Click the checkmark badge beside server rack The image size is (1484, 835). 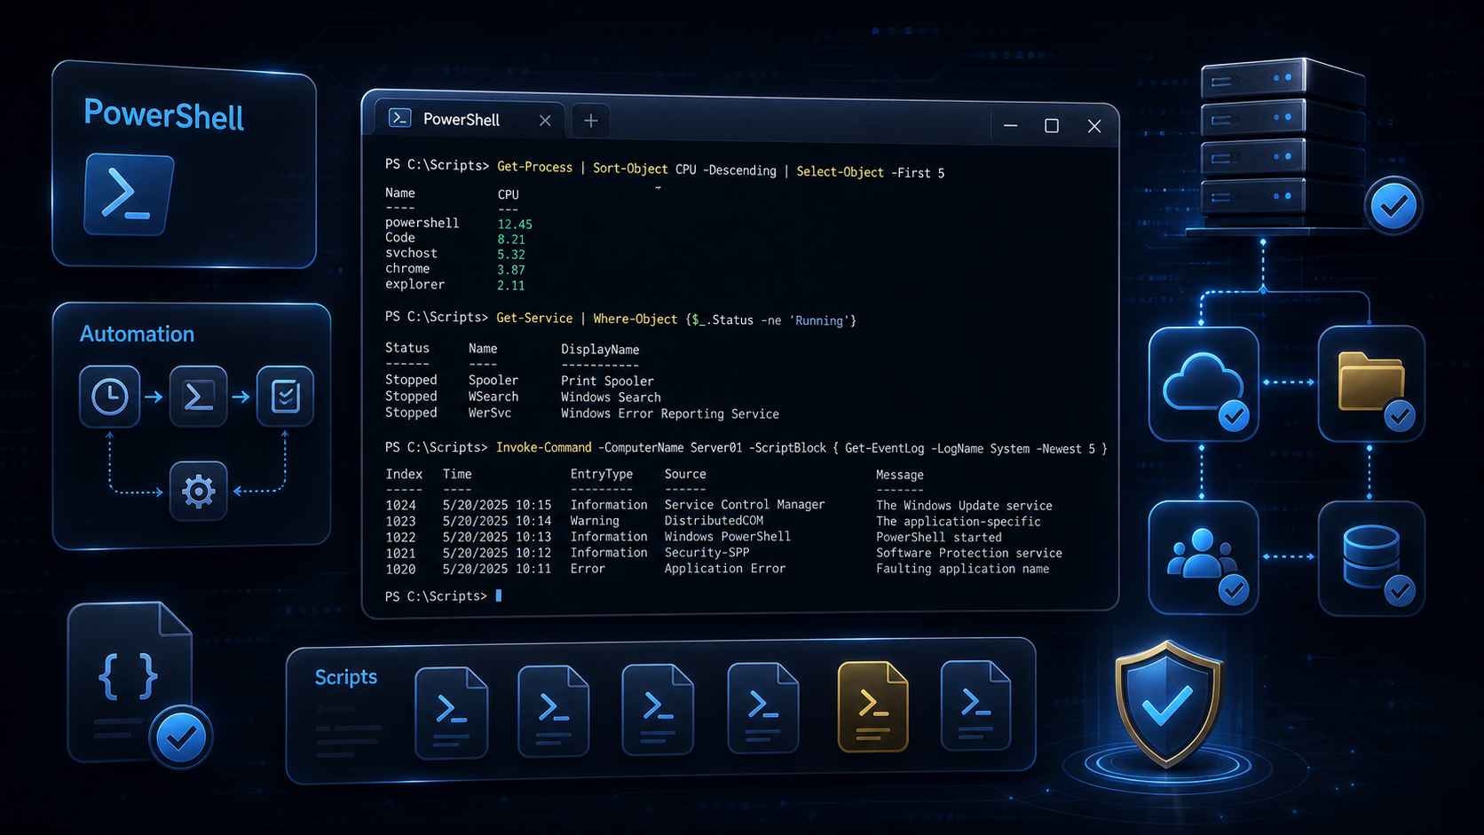click(1393, 206)
